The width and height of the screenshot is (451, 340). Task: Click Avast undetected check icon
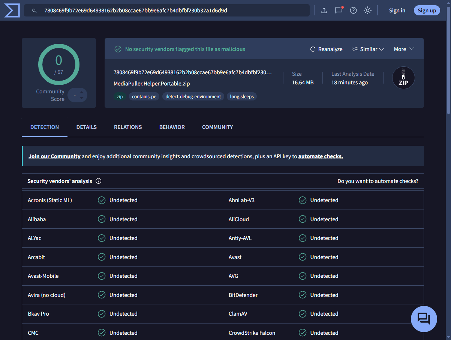pos(303,257)
